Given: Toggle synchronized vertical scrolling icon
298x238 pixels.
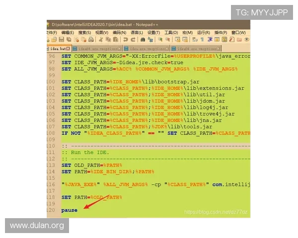Looking at the screenshot, I should coord(177,40).
